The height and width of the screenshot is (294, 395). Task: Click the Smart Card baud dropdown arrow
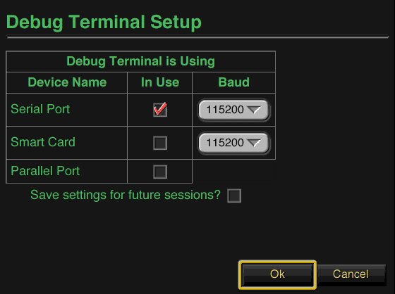[x=254, y=143]
